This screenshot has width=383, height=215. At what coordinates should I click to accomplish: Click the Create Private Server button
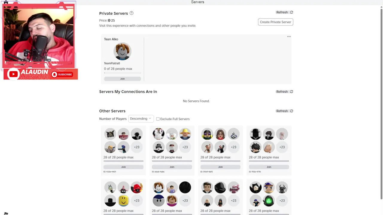pos(275,22)
